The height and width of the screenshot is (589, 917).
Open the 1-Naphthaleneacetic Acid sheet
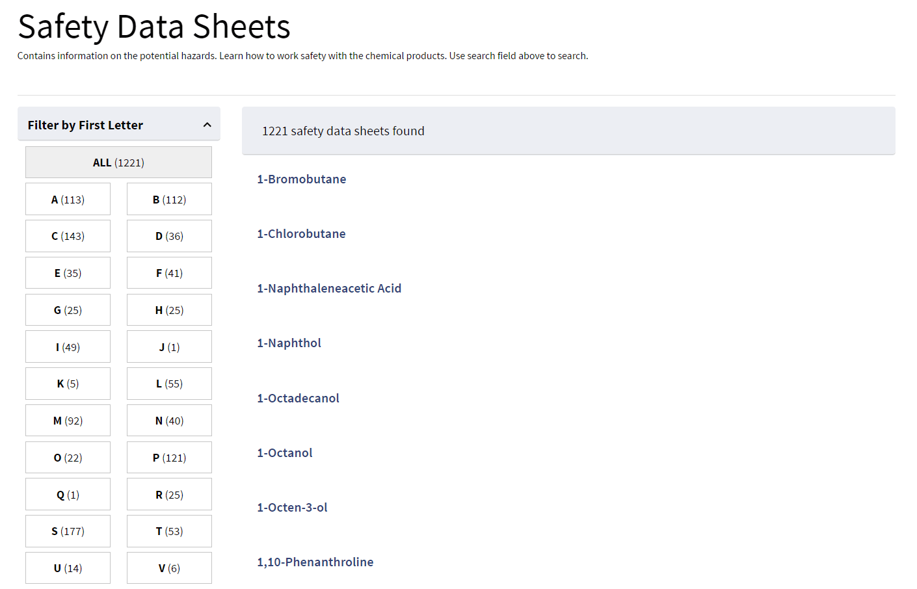[x=329, y=289]
